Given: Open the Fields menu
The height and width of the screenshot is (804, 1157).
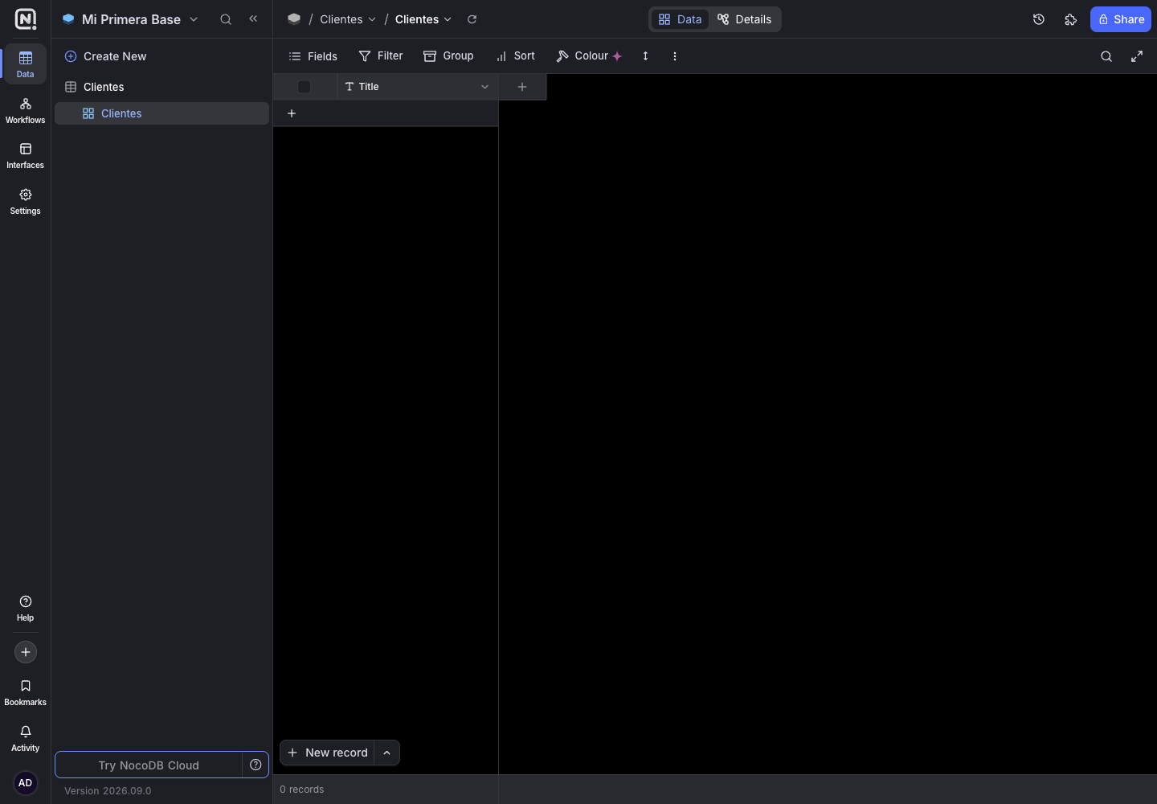Looking at the screenshot, I should [x=313, y=56].
